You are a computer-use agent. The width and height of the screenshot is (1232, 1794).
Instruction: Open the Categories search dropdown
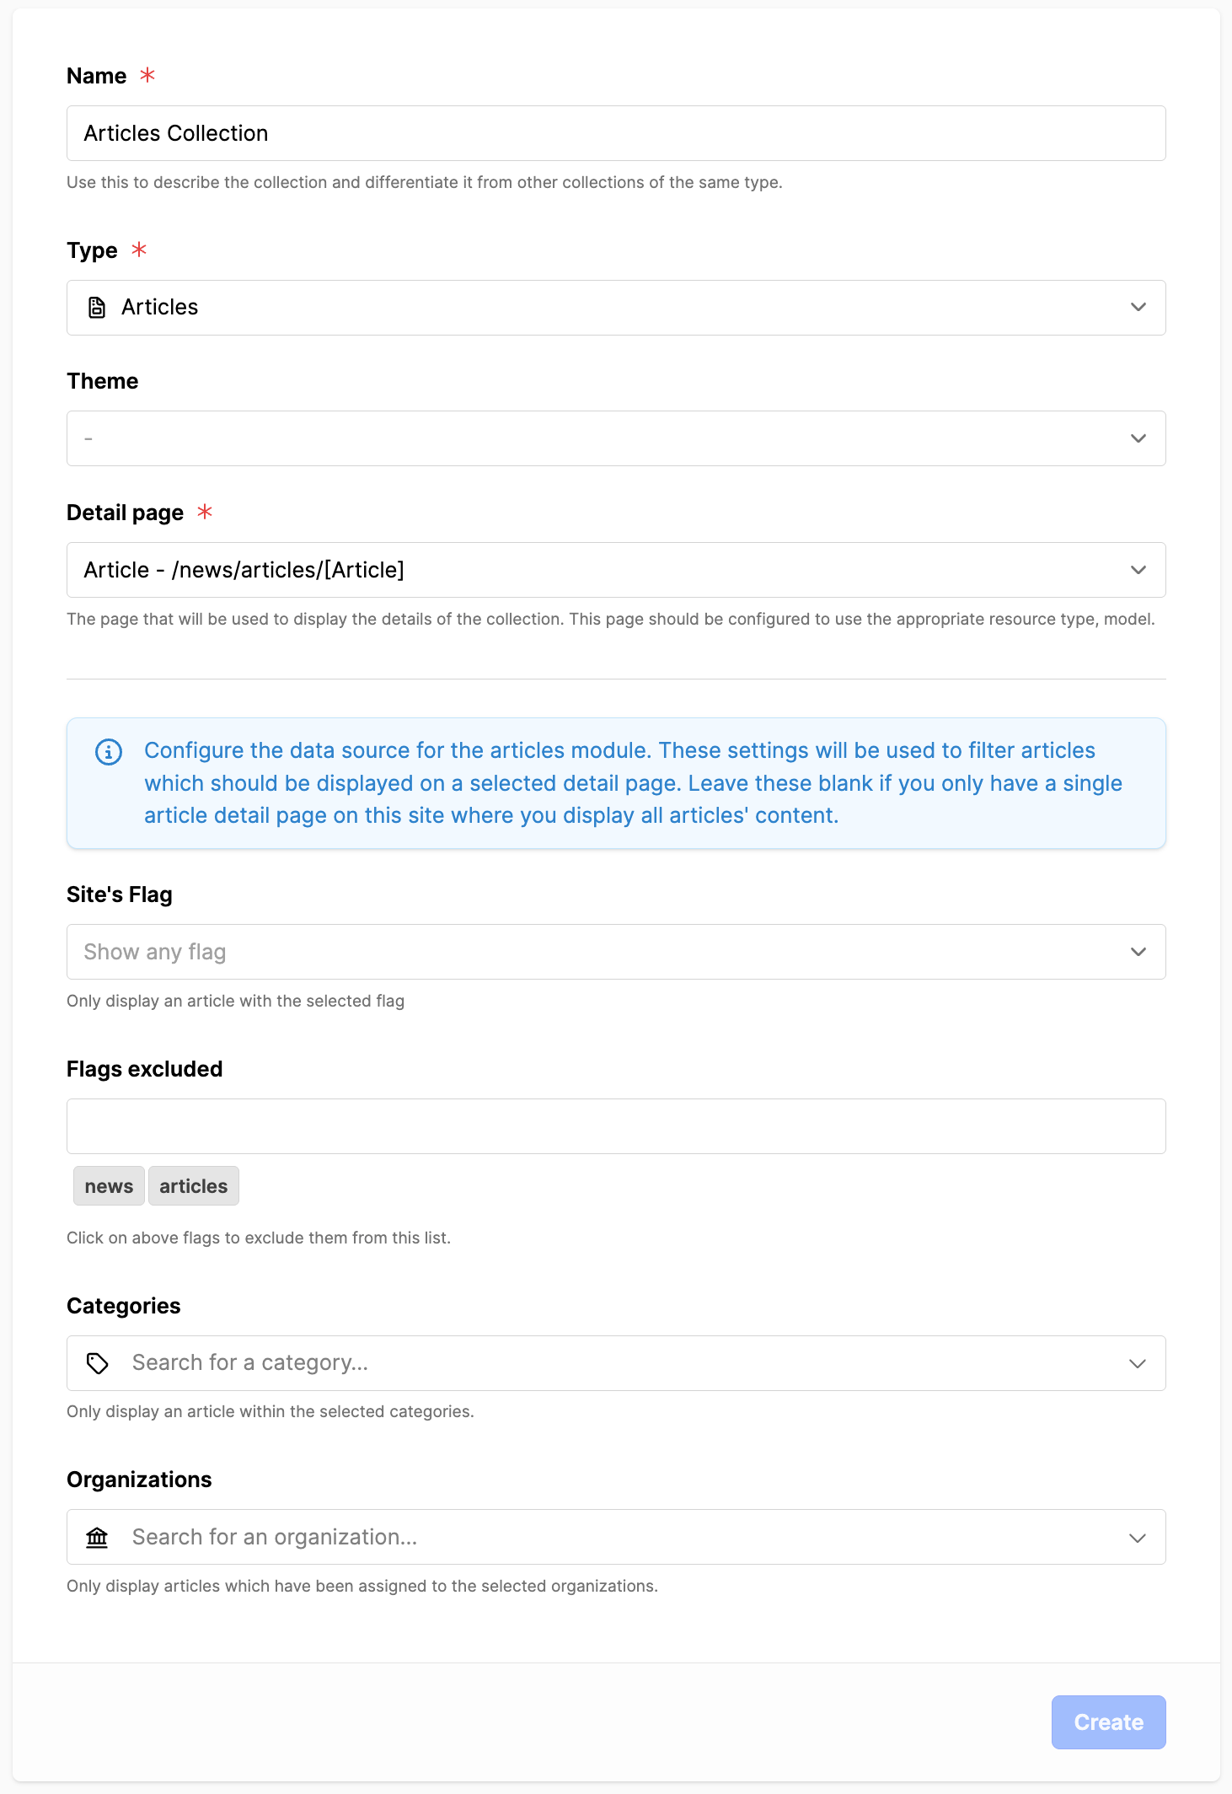(616, 1363)
